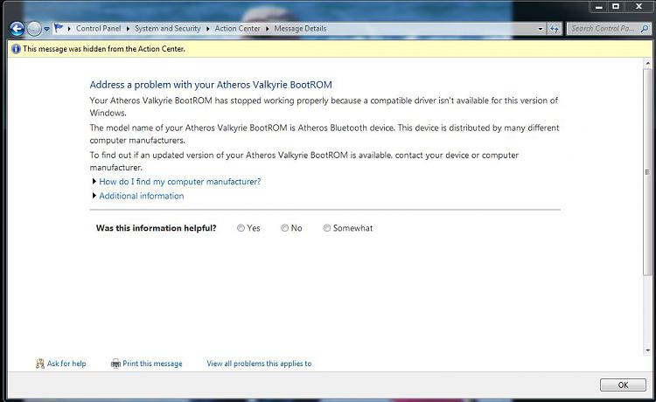Open System and Security breadcrumb
656x402 pixels.
point(167,29)
